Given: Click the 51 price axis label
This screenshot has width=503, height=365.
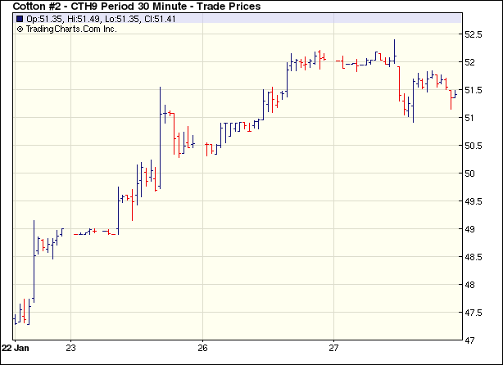Looking at the screenshot, I should pos(470,119).
